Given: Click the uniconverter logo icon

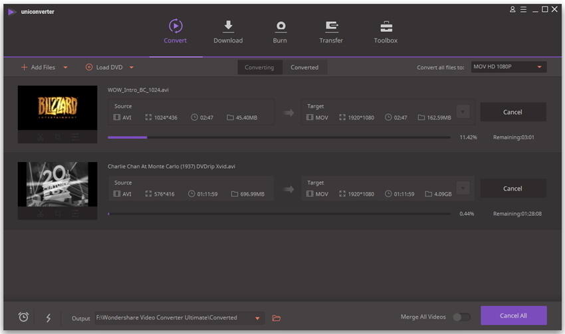Looking at the screenshot, I should [x=12, y=12].
